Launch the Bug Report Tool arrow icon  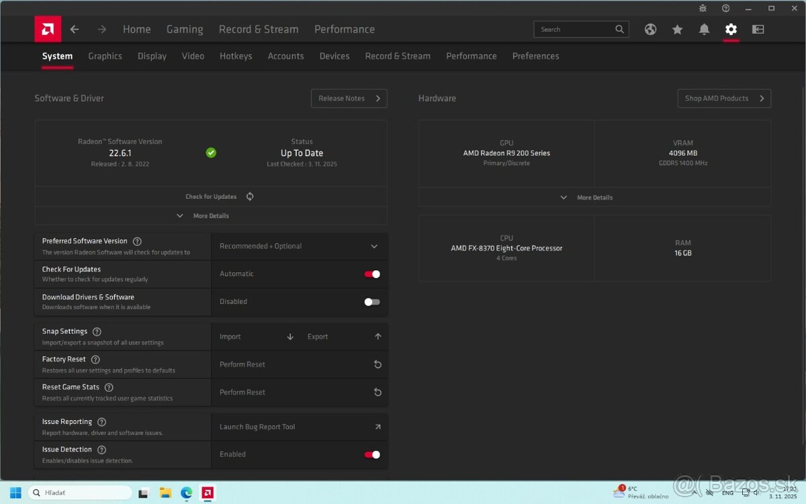[x=377, y=426]
